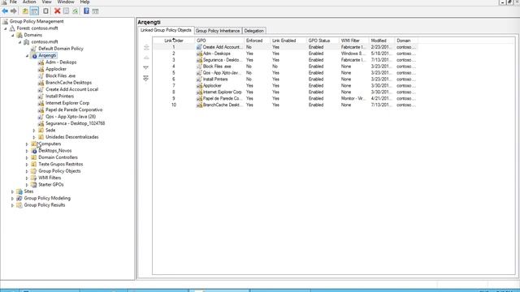Image resolution: width=520 pixels, height=292 pixels.
Task: Sort by GPO Status column header
Action: [x=323, y=41]
